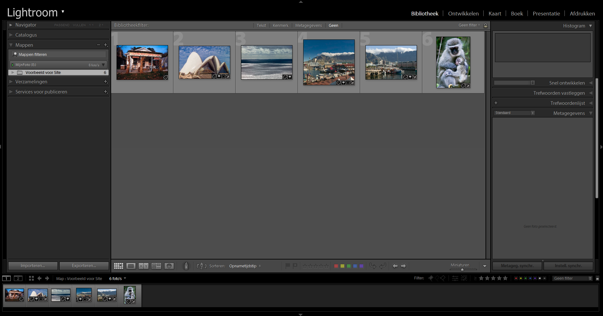Switch to the Ontwikkelen module
The width and height of the screenshot is (603, 316).
(x=463, y=14)
